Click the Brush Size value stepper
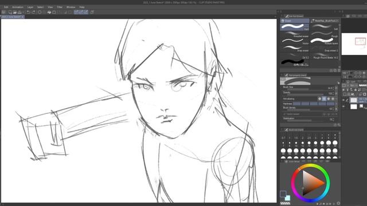 333,88
